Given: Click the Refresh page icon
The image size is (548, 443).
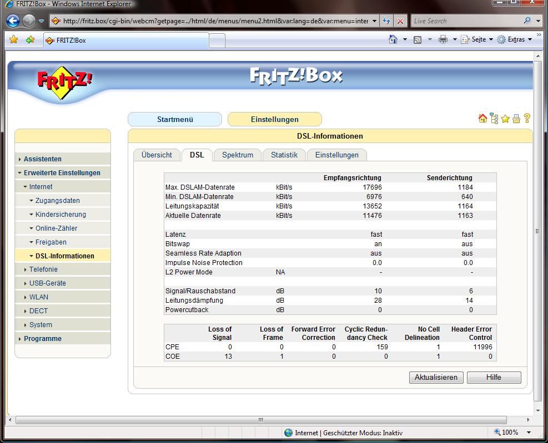Looking at the screenshot, I should [x=386, y=21].
